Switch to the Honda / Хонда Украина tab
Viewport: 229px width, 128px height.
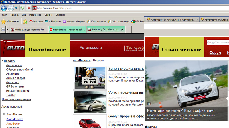(x=28, y=30)
